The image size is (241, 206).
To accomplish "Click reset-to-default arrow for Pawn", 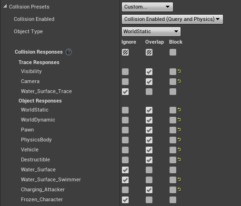I will click(x=179, y=130).
